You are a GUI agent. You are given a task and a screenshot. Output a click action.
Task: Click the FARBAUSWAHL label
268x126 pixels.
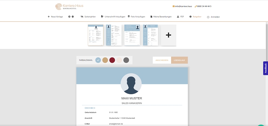click(x=86, y=60)
